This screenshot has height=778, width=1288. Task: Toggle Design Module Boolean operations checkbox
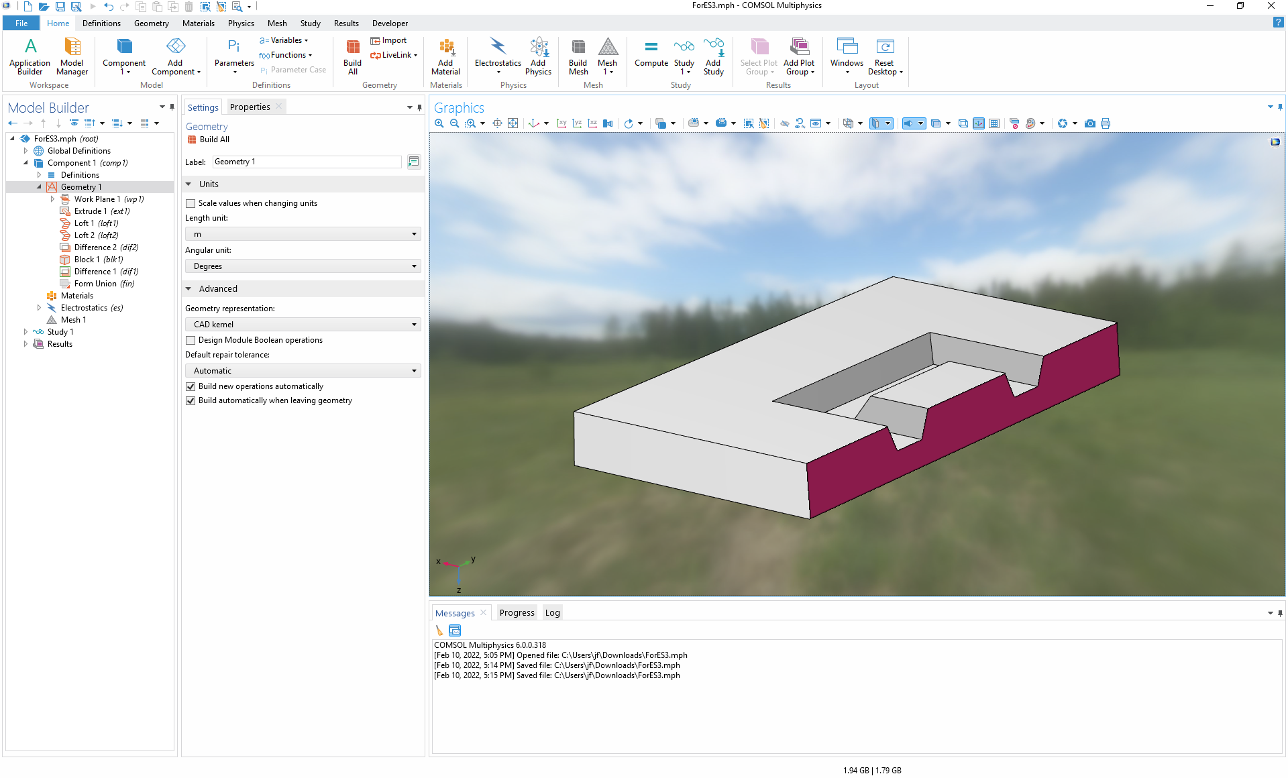click(x=191, y=340)
